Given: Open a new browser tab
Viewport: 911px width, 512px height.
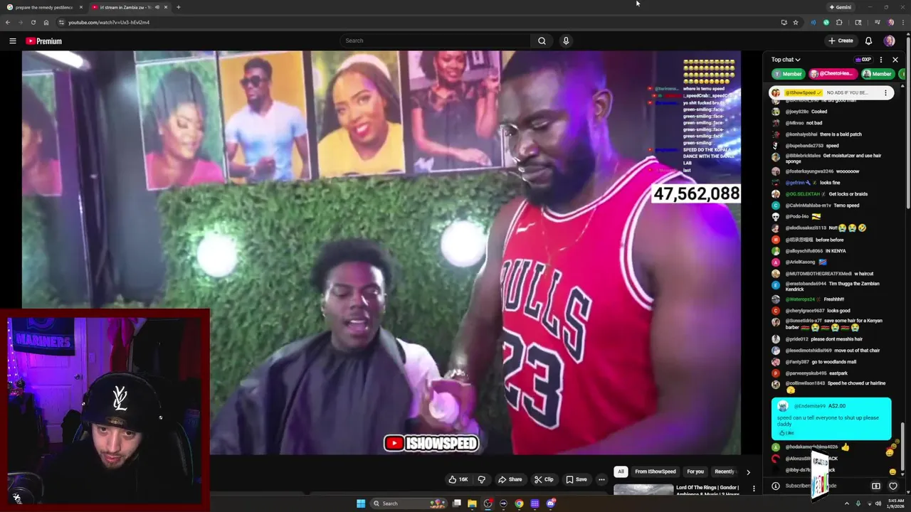Looking at the screenshot, I should tap(178, 7).
